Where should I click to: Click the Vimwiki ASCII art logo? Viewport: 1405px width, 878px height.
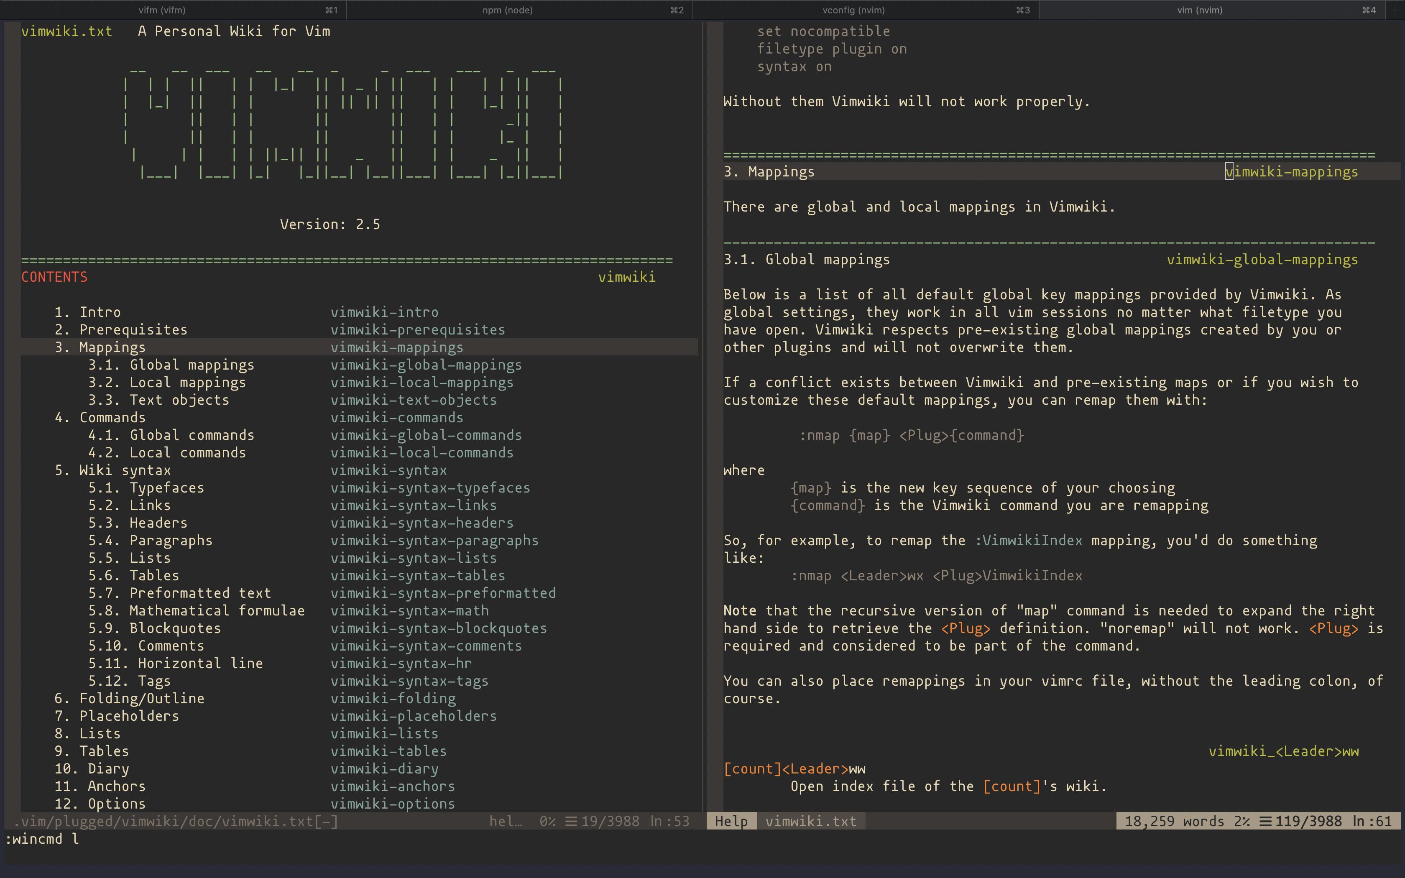pyautogui.click(x=342, y=122)
